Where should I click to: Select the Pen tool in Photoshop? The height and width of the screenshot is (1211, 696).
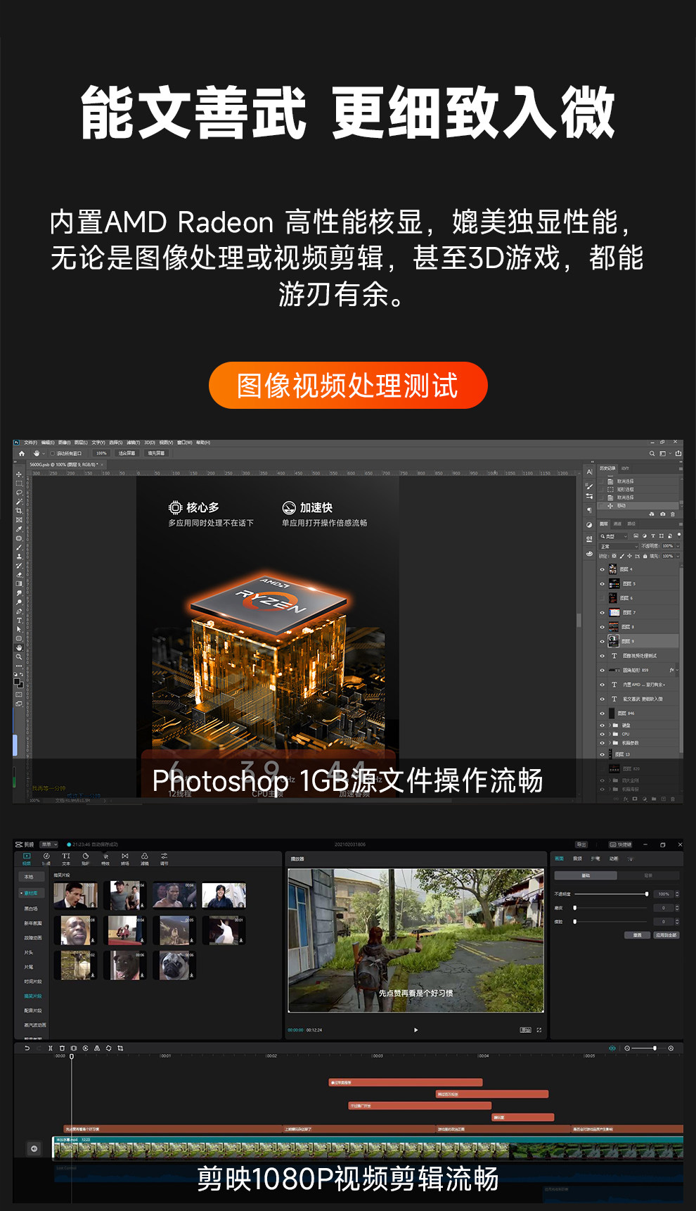(x=19, y=611)
